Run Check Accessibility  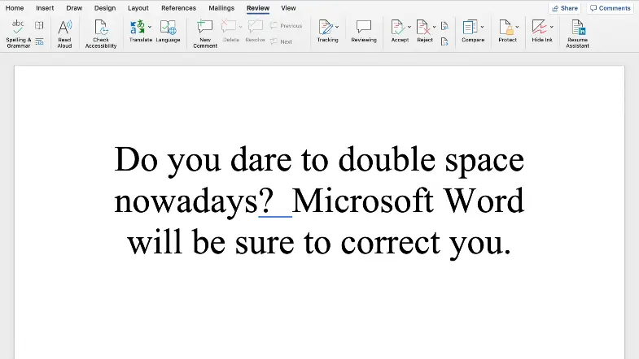(x=101, y=34)
